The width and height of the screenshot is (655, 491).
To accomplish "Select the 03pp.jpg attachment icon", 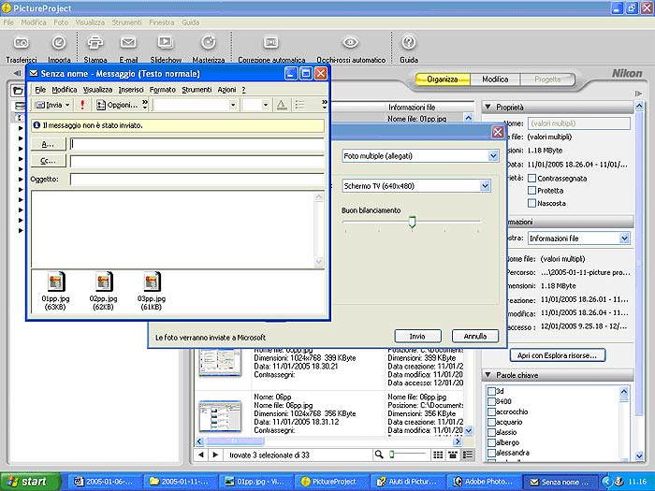I will coord(152,282).
